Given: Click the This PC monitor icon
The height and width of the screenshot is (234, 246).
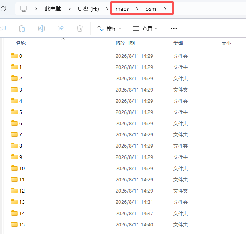Looking at the screenshot, I should pos(24,9).
